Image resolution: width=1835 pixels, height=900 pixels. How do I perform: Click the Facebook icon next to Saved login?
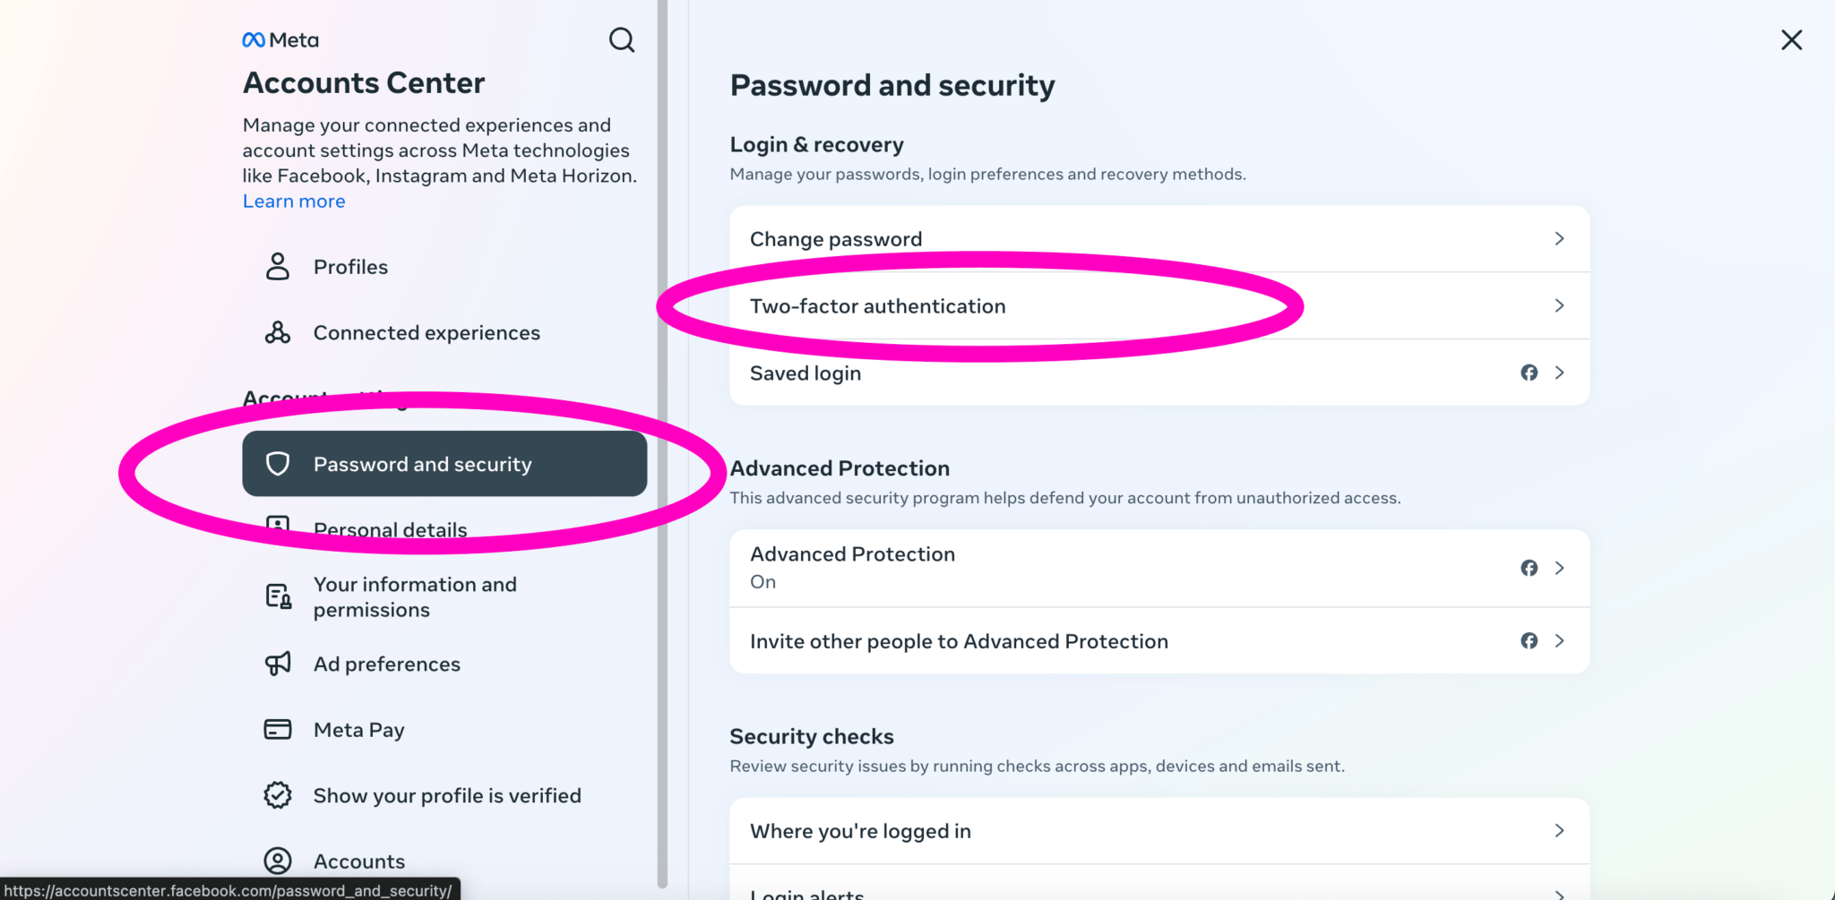click(1529, 373)
